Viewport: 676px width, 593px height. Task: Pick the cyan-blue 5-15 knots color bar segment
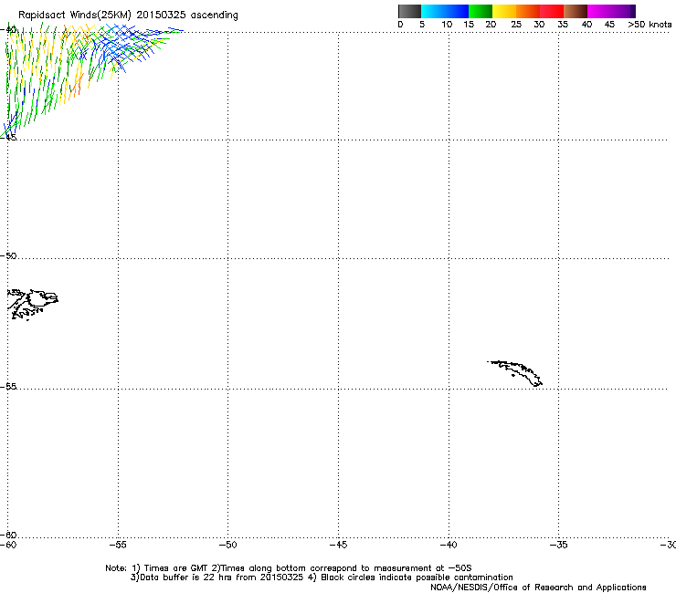[x=445, y=11]
